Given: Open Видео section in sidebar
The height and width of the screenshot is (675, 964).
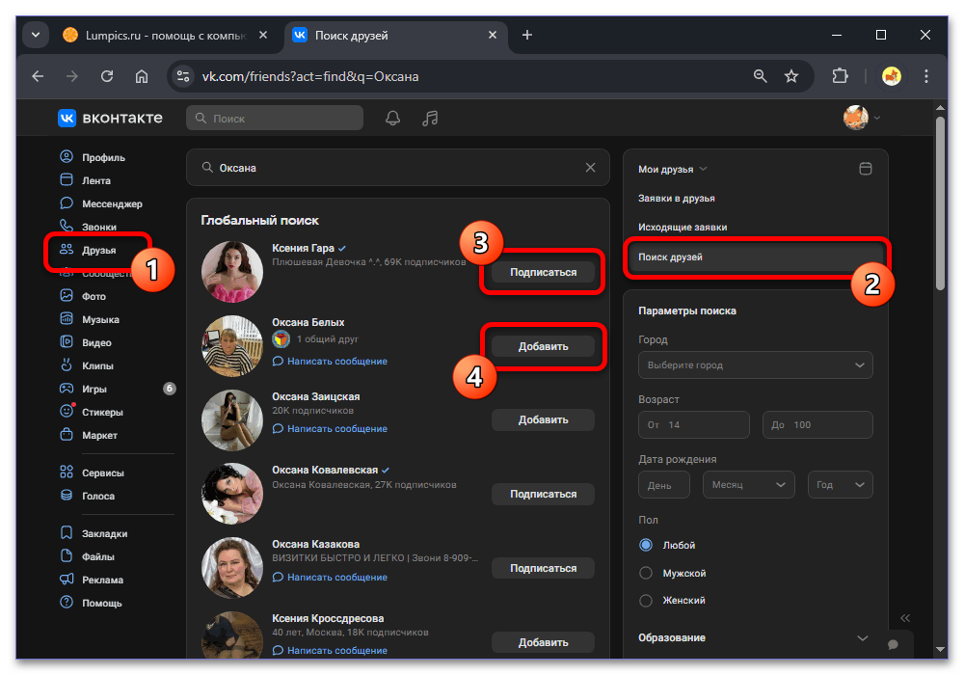Looking at the screenshot, I should [x=86, y=342].
